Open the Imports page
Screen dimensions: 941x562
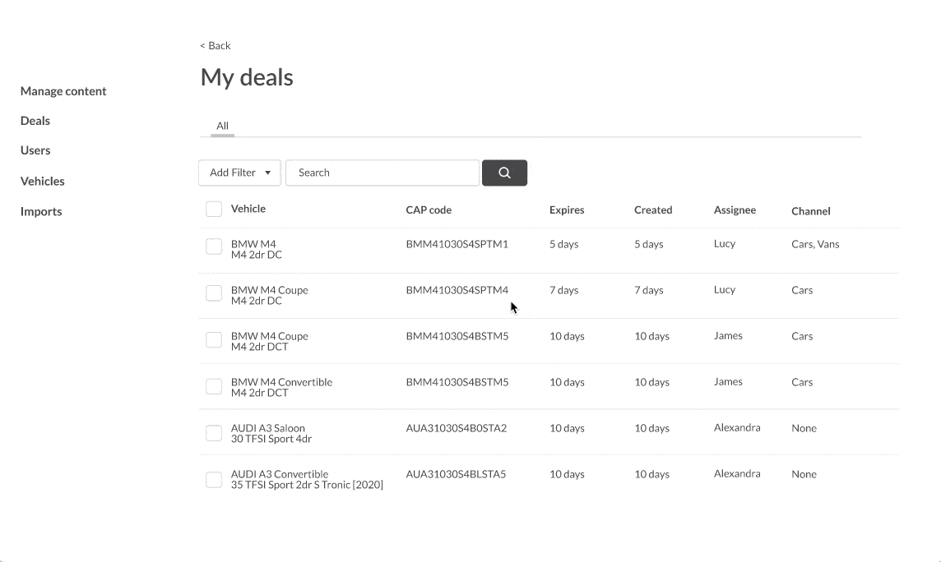(x=41, y=211)
